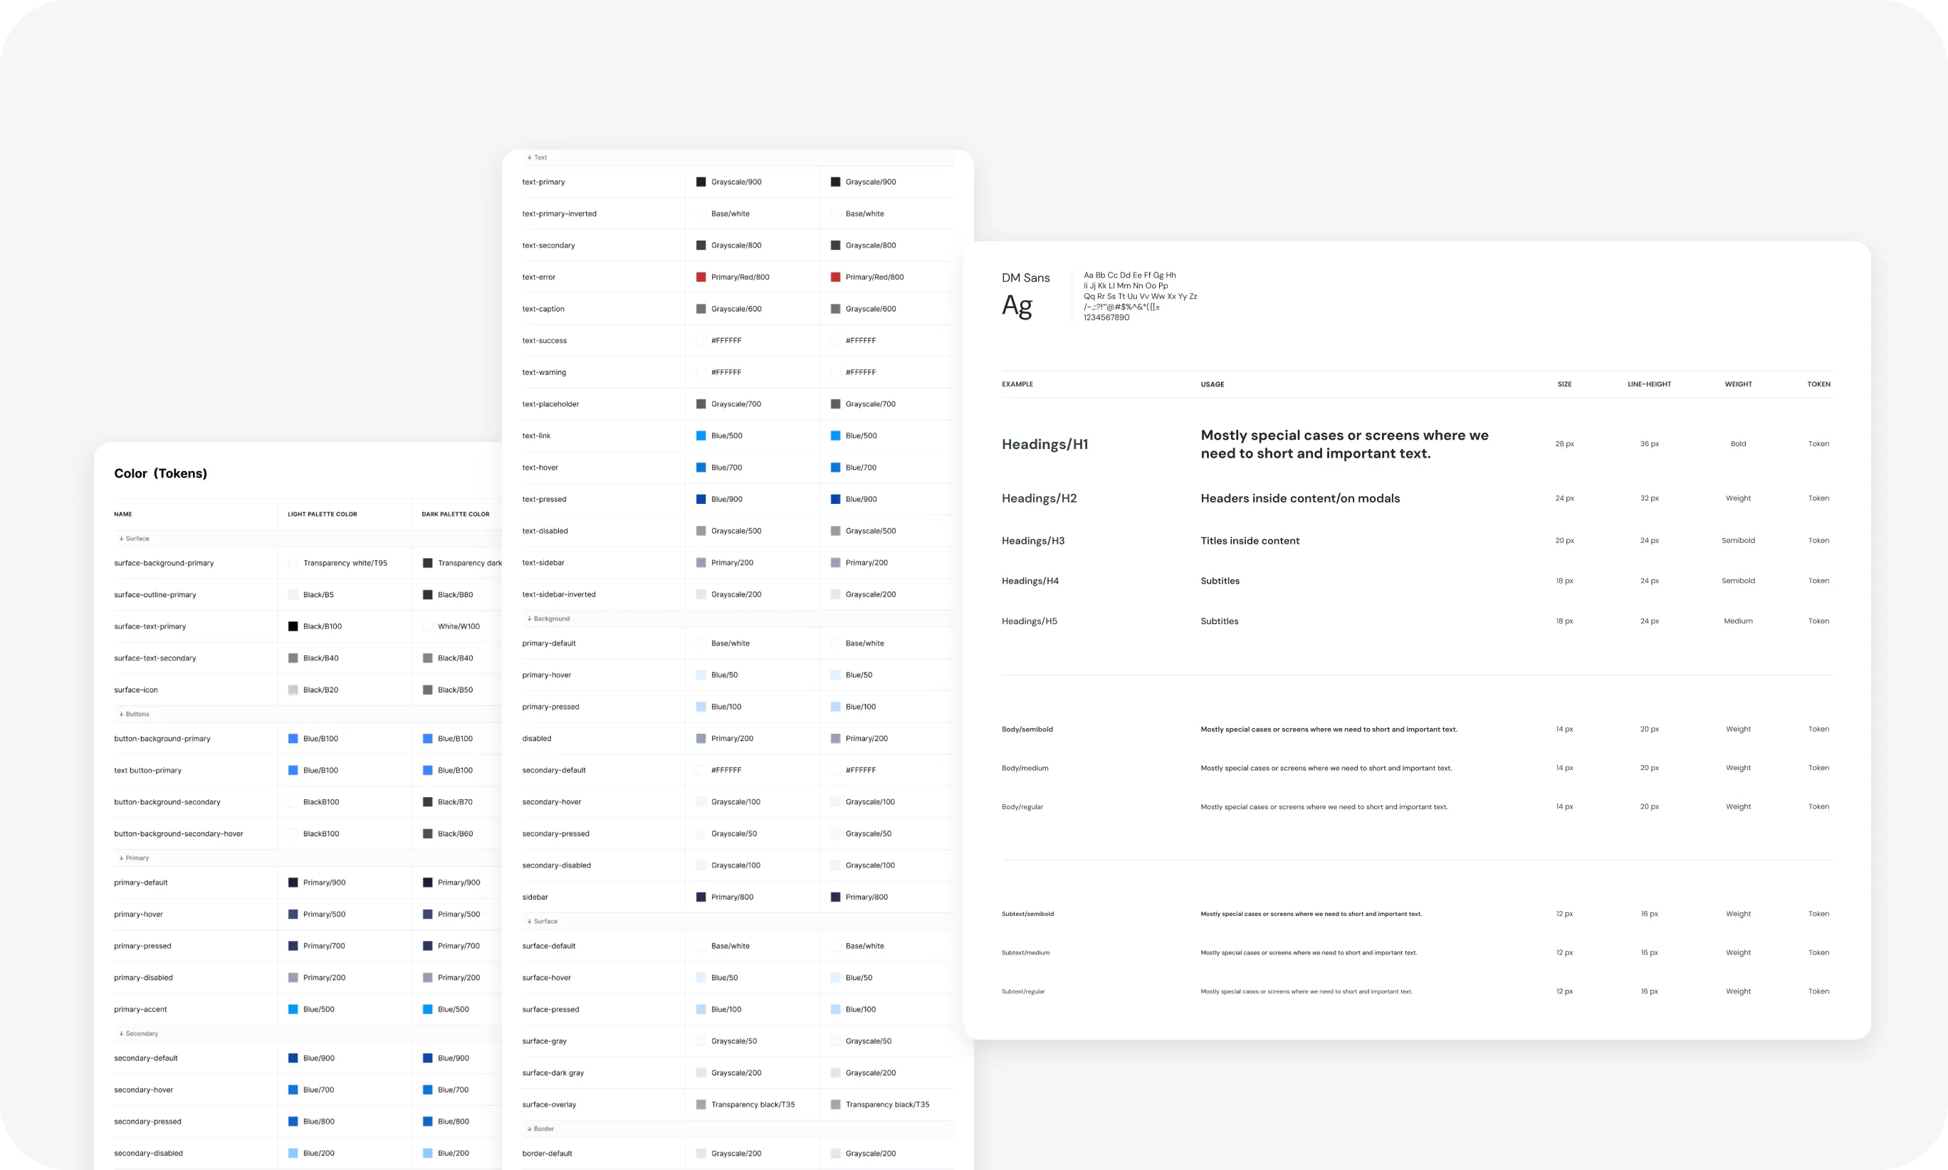Select the large Ag font preview glyph

(x=1017, y=306)
